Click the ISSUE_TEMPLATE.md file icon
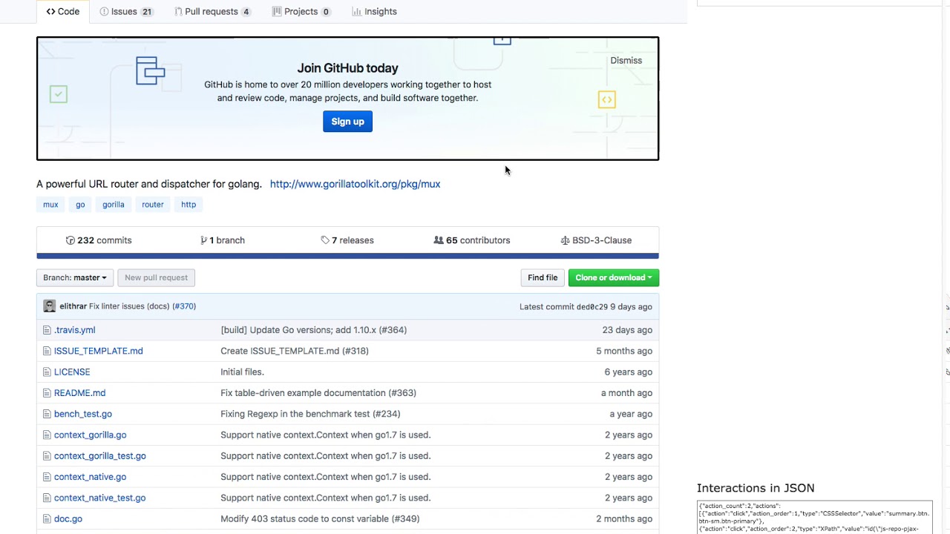The width and height of the screenshot is (950, 534). (x=47, y=351)
